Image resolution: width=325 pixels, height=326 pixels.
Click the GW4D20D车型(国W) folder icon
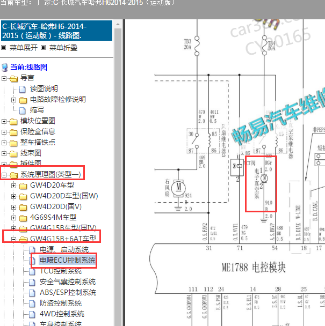tap(23, 196)
